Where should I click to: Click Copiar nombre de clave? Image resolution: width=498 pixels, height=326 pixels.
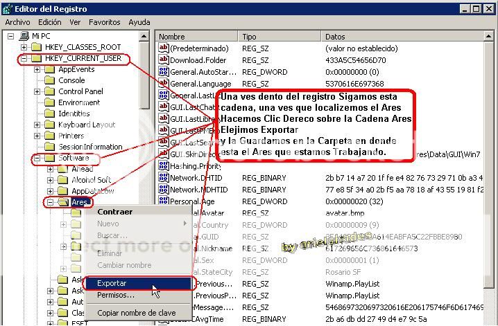click(136, 313)
